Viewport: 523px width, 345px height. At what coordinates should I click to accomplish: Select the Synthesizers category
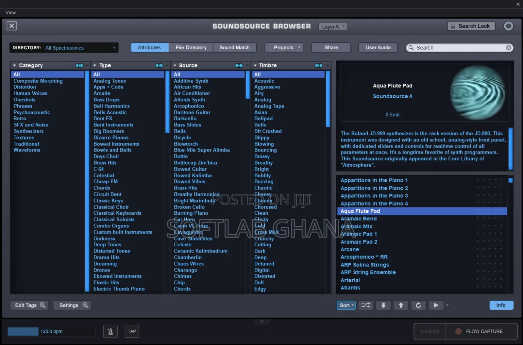point(29,131)
